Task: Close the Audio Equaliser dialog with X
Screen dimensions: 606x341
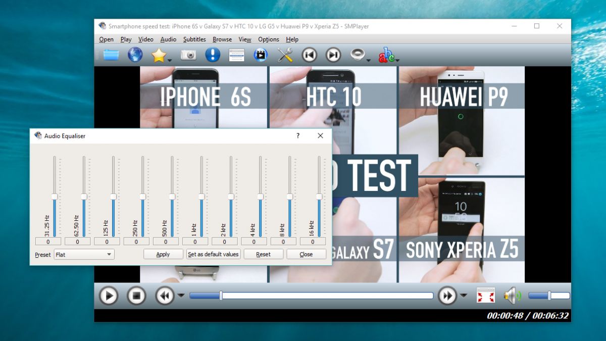Action: click(x=320, y=135)
